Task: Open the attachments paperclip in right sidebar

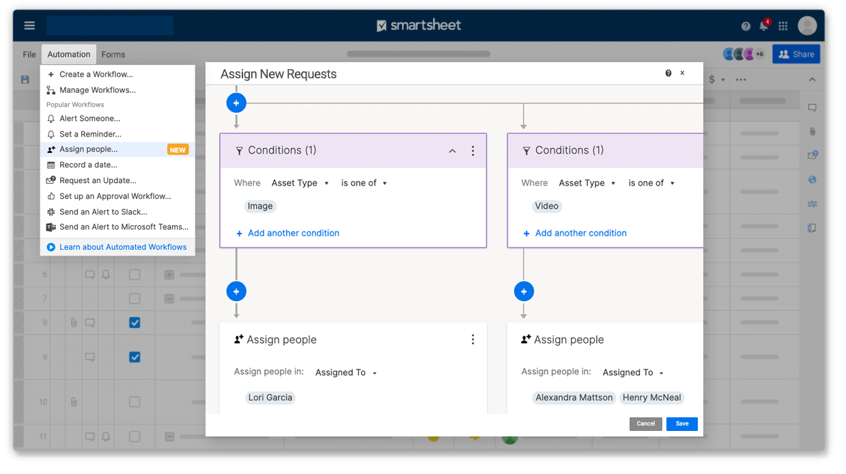Action: point(812,131)
